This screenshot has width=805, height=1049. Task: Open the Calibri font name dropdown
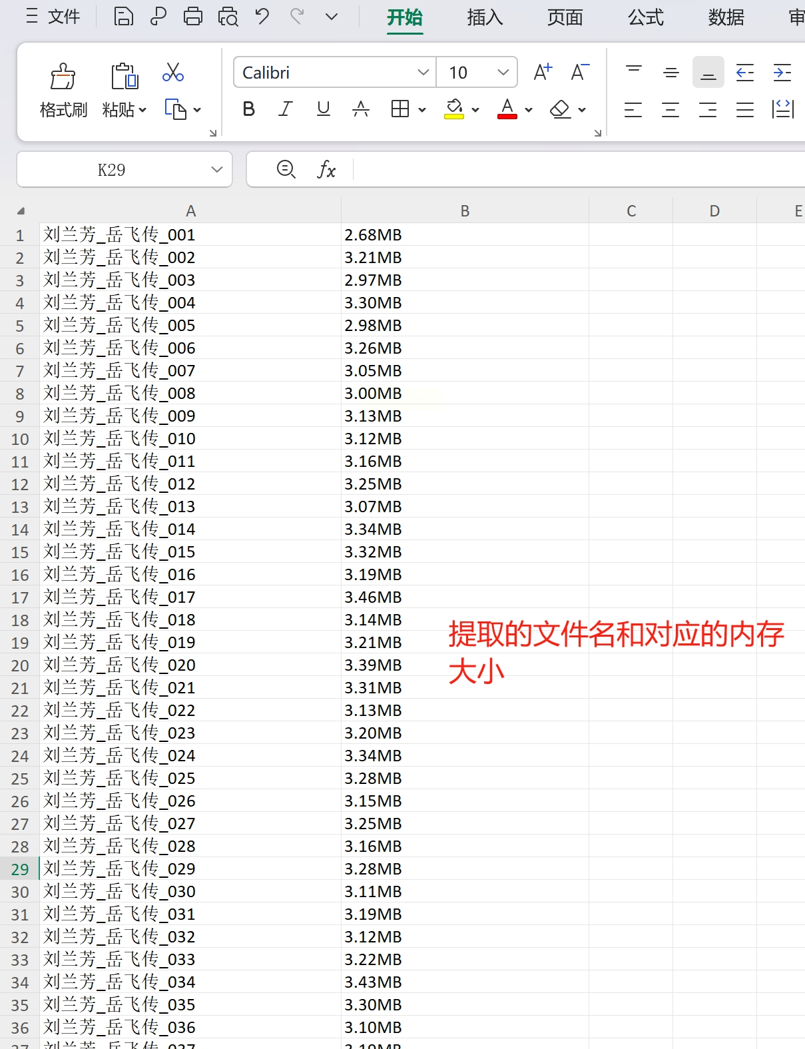(423, 73)
